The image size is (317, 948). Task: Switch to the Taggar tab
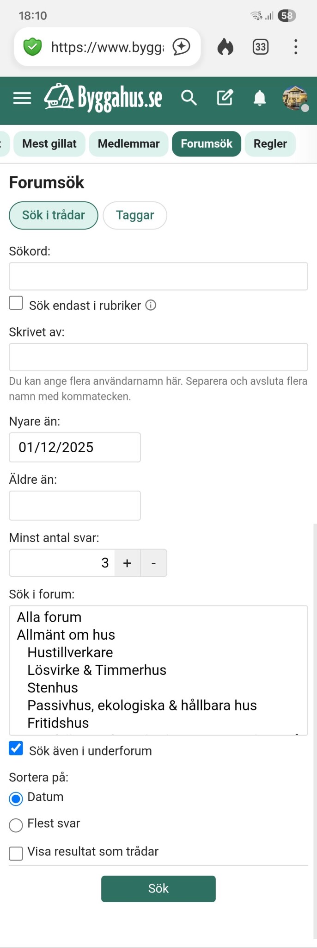pos(134,215)
